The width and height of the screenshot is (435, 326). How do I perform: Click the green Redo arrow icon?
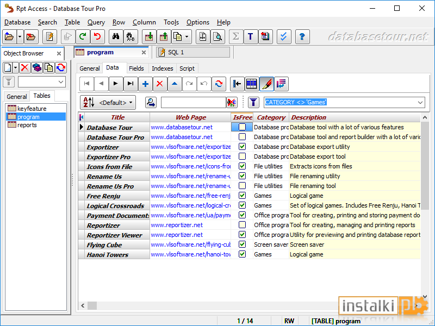pyautogui.click(x=83, y=36)
